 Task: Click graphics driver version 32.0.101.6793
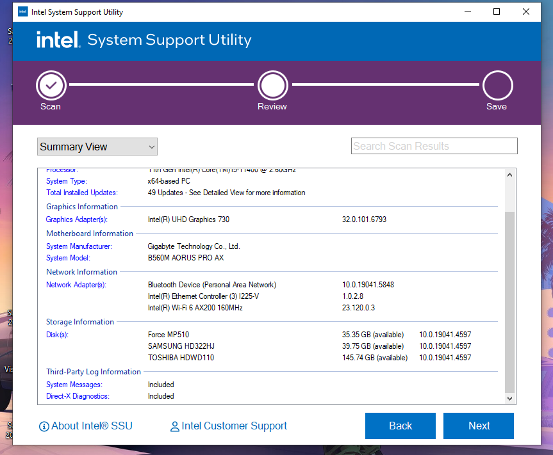(364, 220)
